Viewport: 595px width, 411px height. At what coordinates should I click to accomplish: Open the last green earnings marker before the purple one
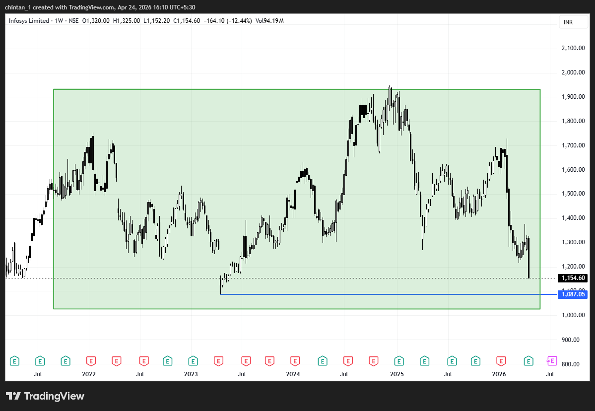[528, 361]
